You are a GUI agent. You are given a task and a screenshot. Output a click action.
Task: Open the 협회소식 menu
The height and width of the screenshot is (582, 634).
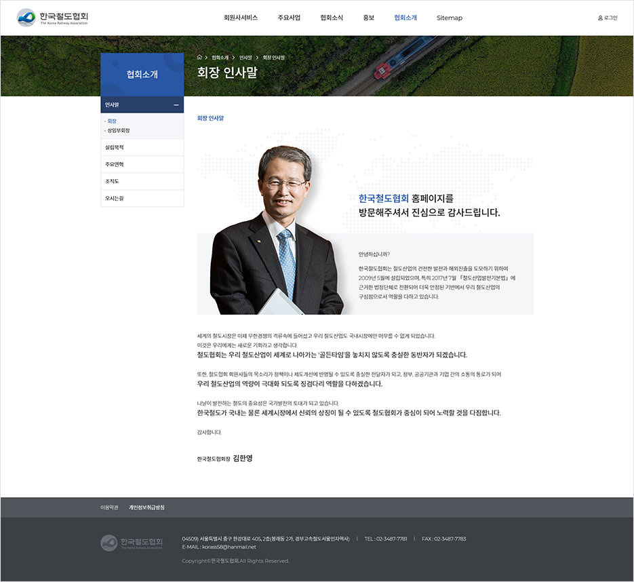pos(332,18)
